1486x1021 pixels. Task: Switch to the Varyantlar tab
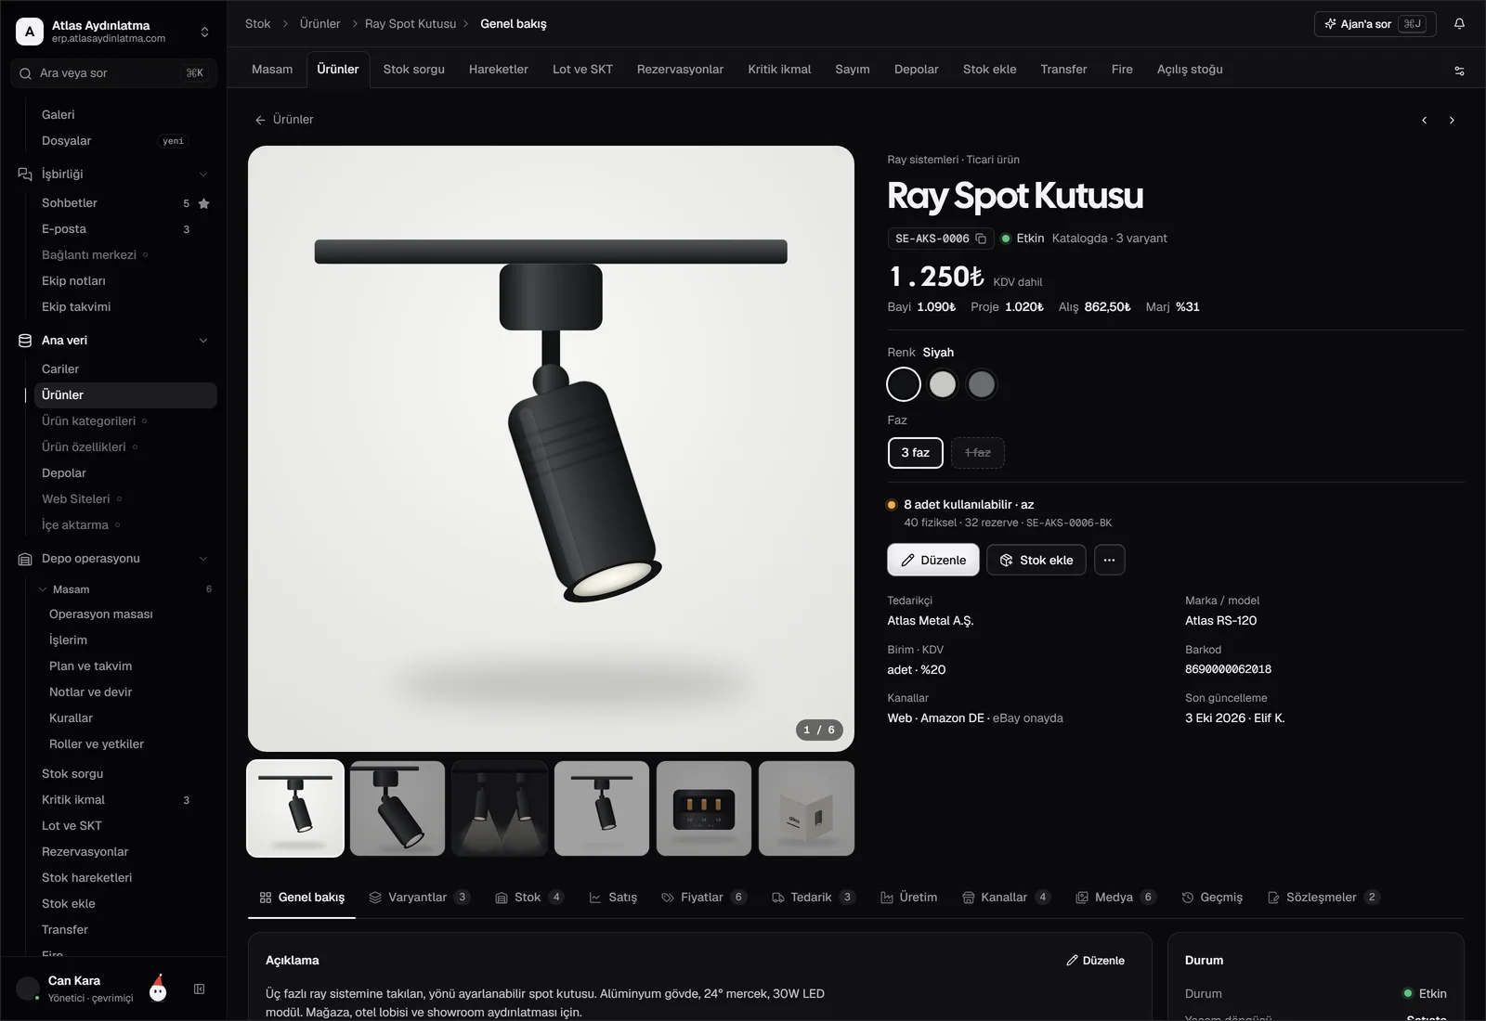coord(419,898)
